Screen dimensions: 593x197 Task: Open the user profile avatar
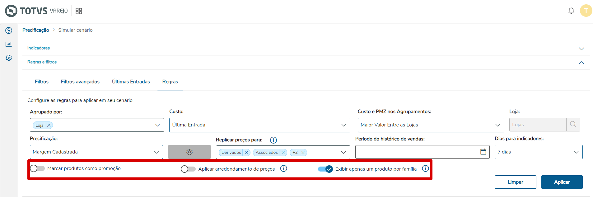tap(586, 11)
